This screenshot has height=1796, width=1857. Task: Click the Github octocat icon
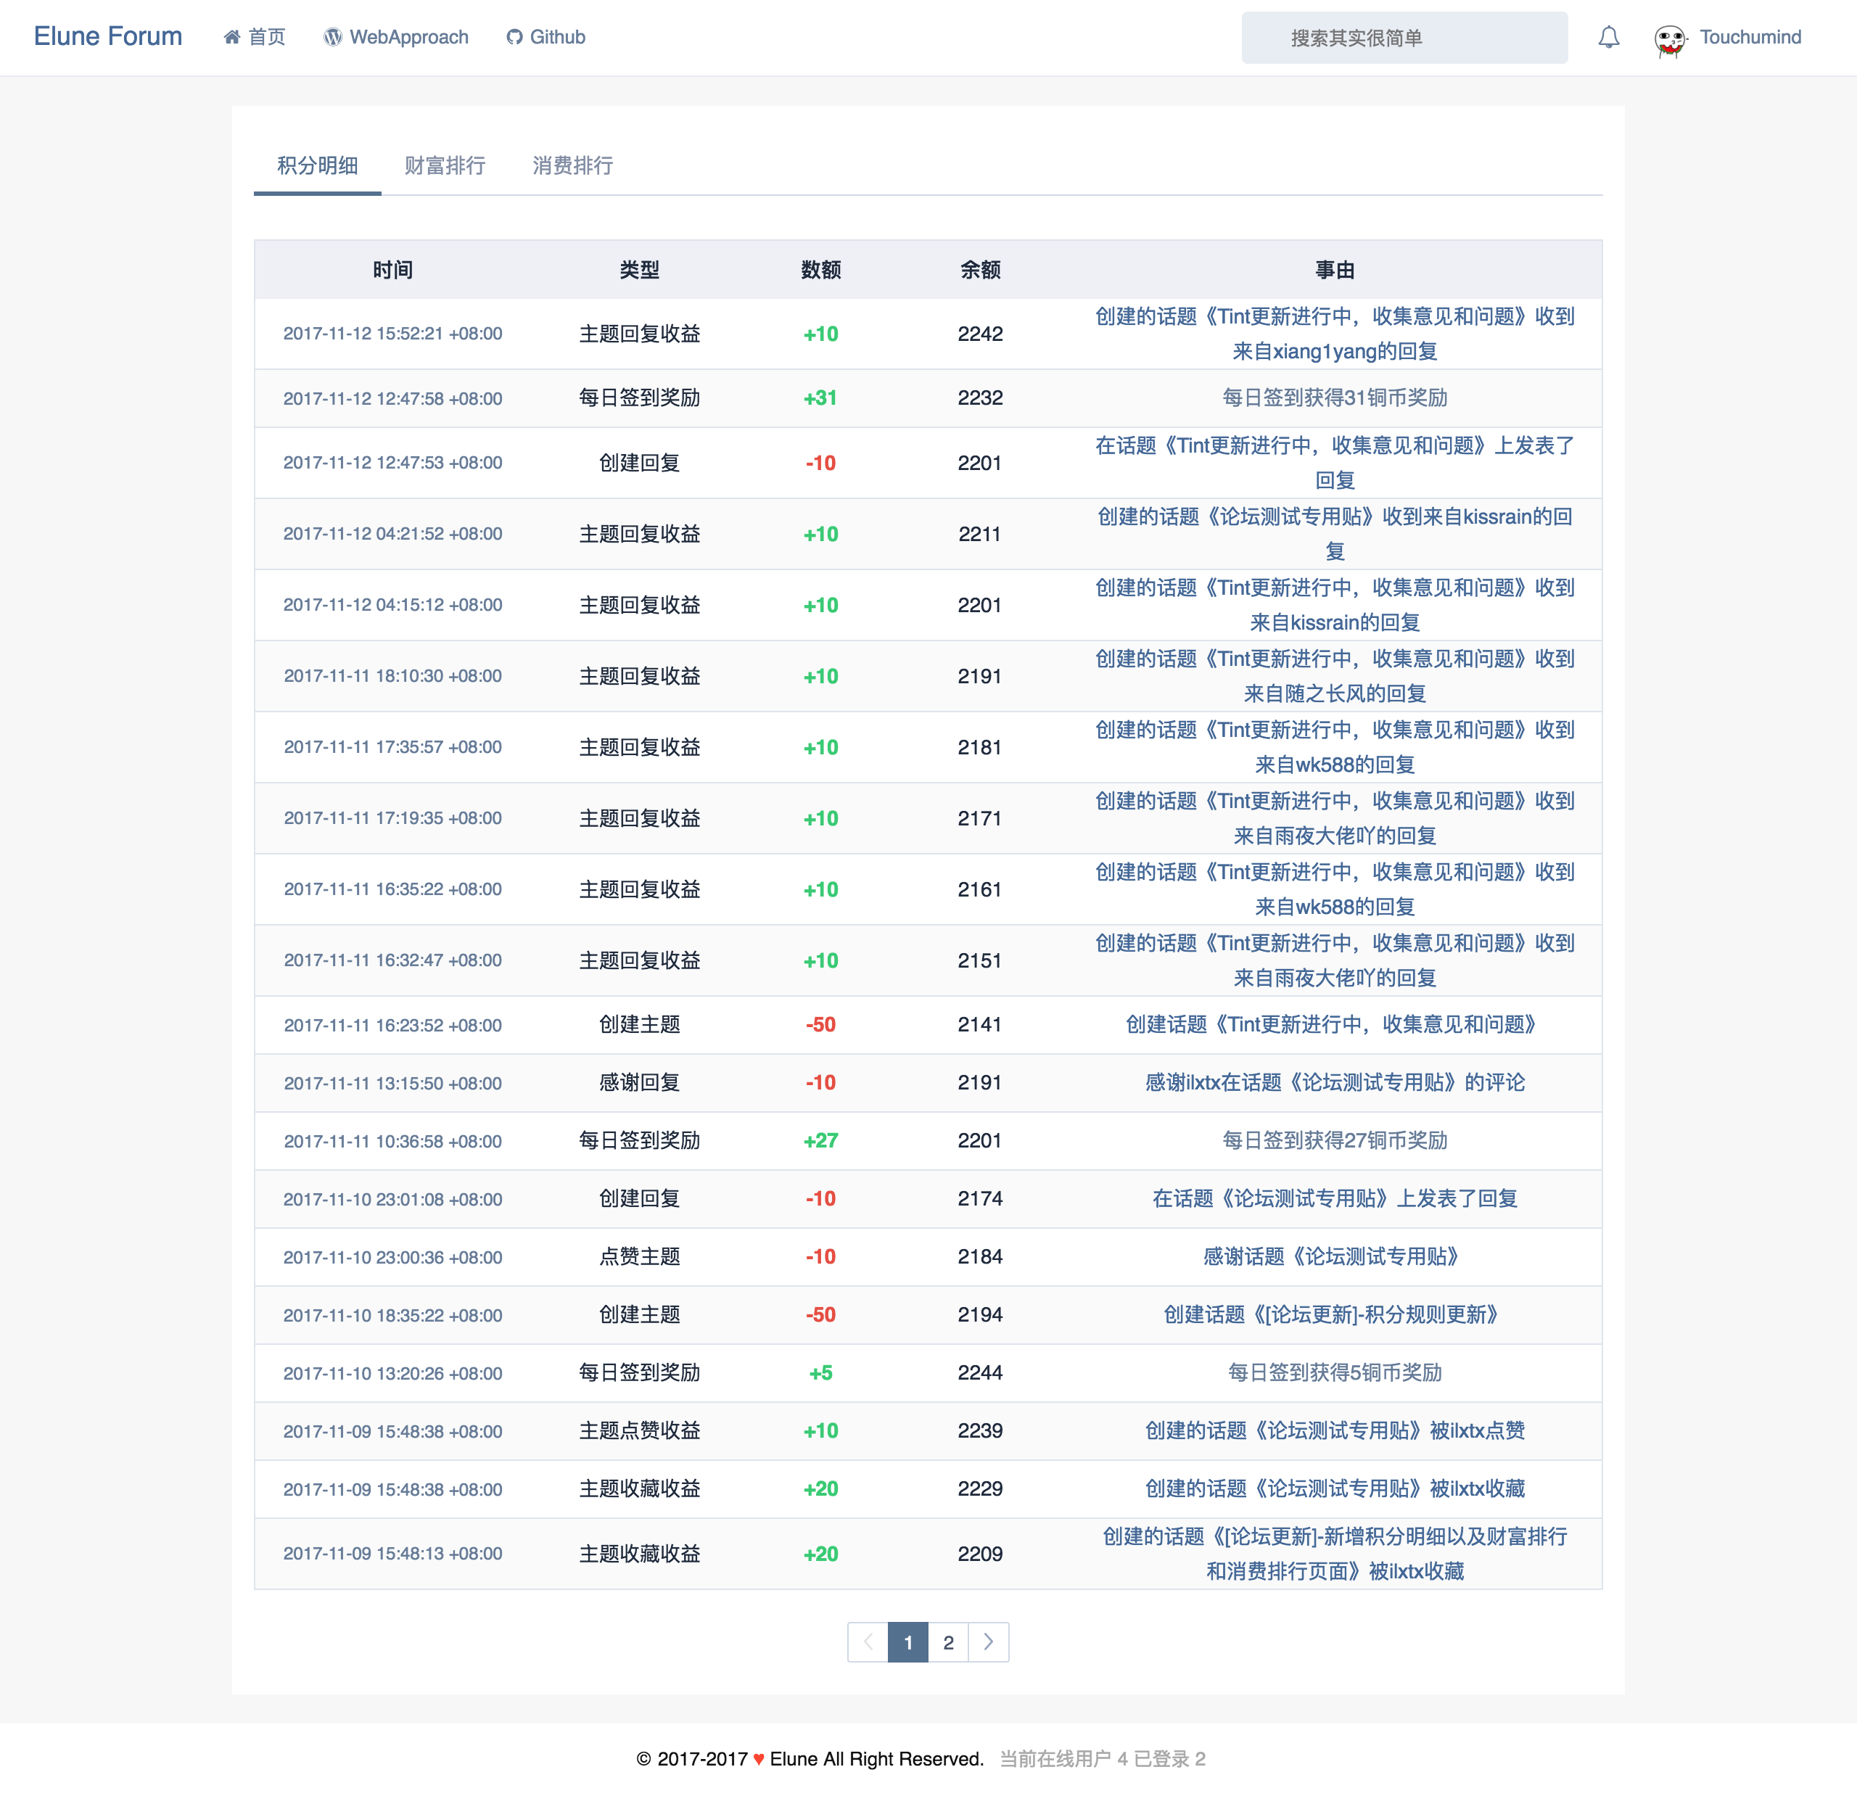tap(514, 37)
